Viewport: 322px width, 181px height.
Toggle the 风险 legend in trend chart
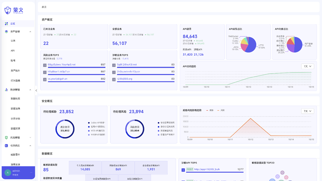tap(221, 110)
